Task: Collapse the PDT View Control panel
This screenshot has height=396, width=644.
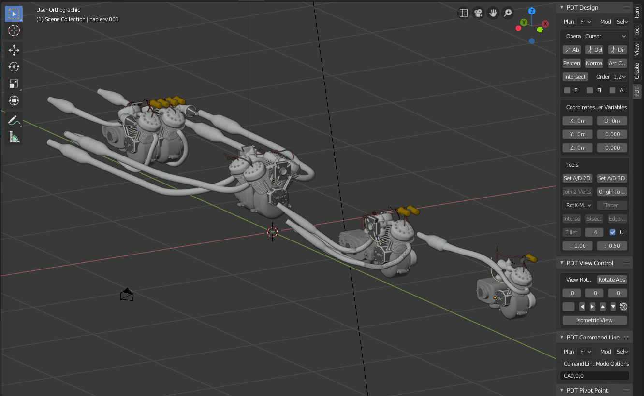Action: pyautogui.click(x=562, y=263)
